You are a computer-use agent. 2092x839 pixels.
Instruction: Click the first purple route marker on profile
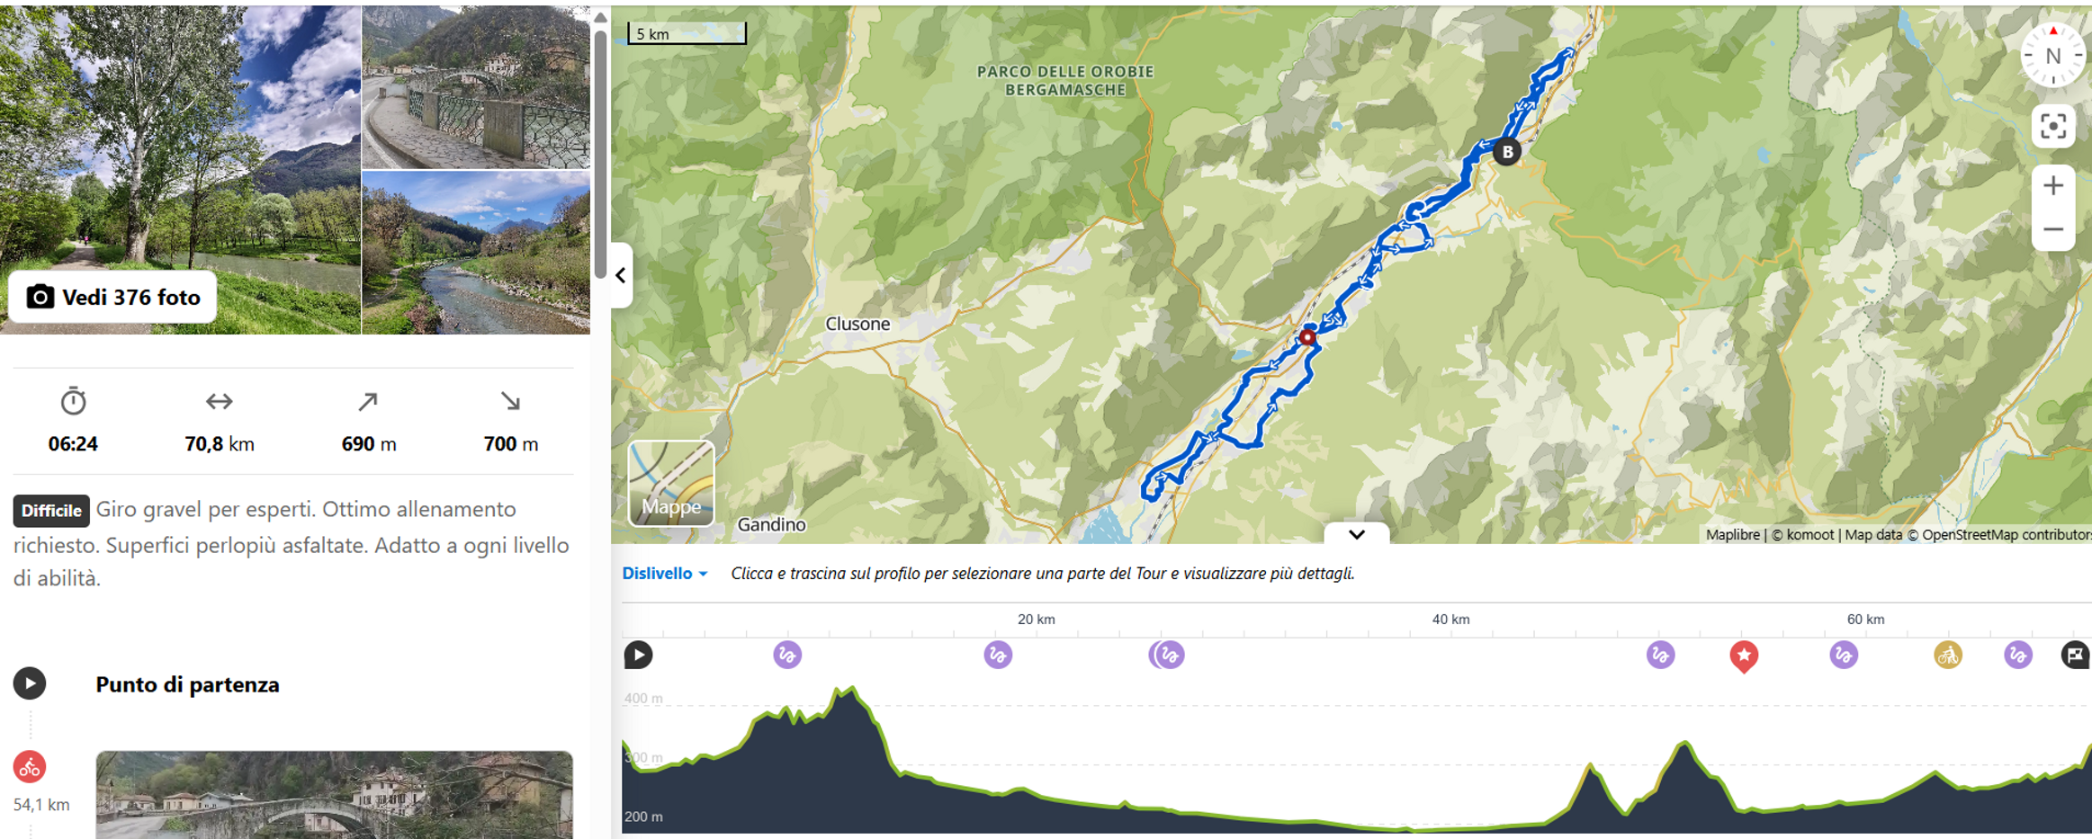pos(787,655)
